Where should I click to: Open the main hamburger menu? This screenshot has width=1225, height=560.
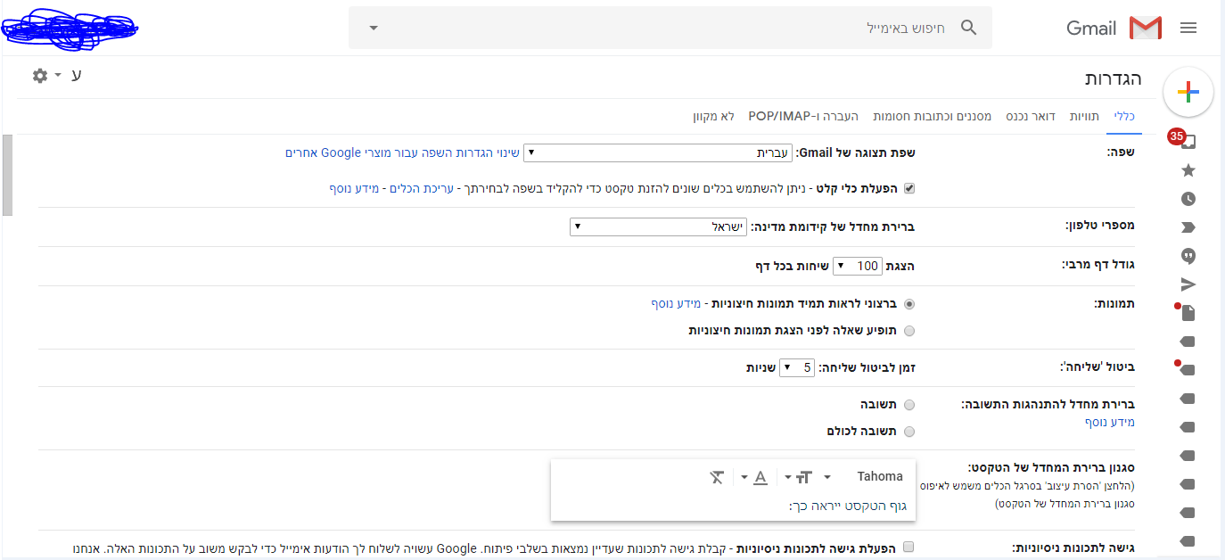click(1188, 29)
